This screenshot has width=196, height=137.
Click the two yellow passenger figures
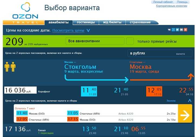10,67
